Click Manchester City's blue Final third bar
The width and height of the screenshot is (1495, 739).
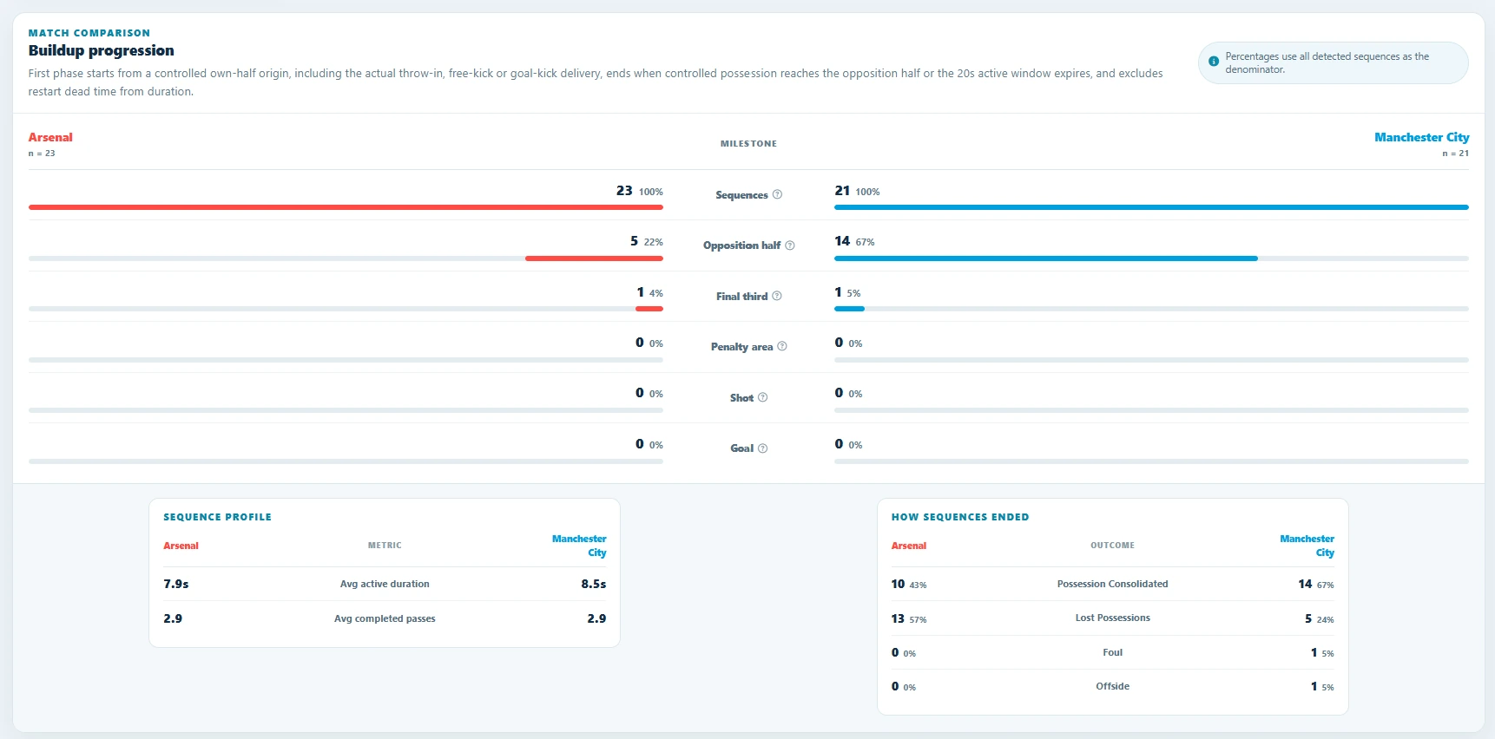click(x=849, y=309)
